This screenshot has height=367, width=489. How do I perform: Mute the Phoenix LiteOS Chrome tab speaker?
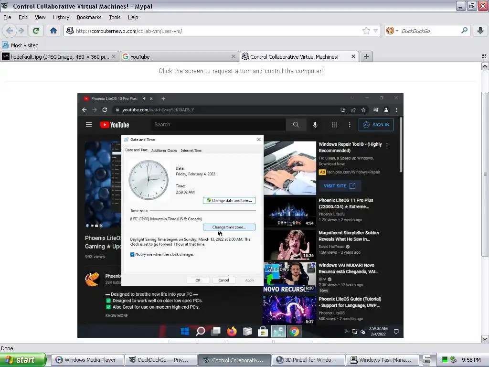click(x=144, y=98)
